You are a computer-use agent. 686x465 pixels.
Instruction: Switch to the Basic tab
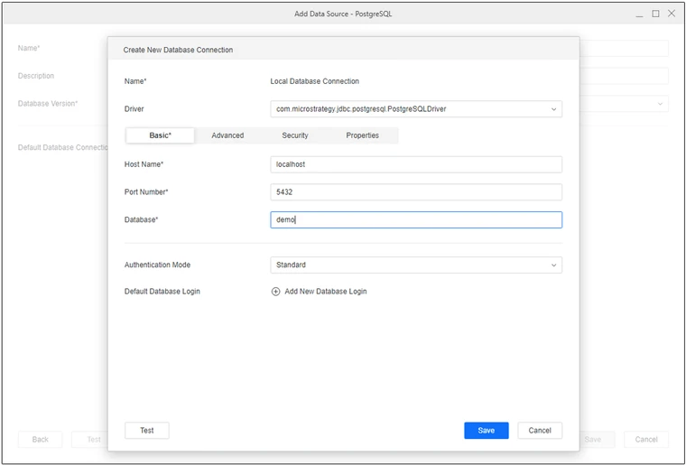pyautogui.click(x=160, y=135)
